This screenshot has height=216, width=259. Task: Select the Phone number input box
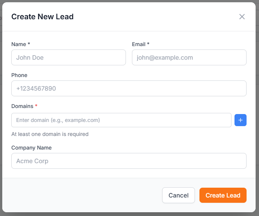pos(129,88)
